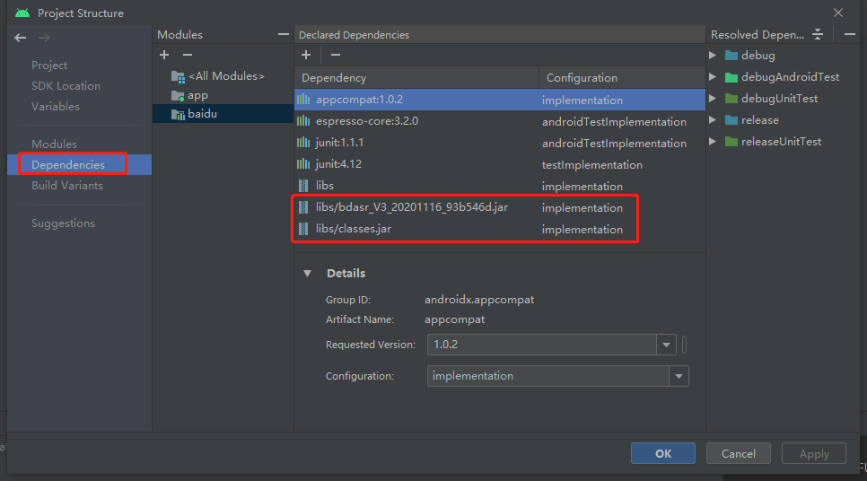Viewport: 867px width, 481px height.
Task: Click the Android logo in title bar
Action: point(22,13)
